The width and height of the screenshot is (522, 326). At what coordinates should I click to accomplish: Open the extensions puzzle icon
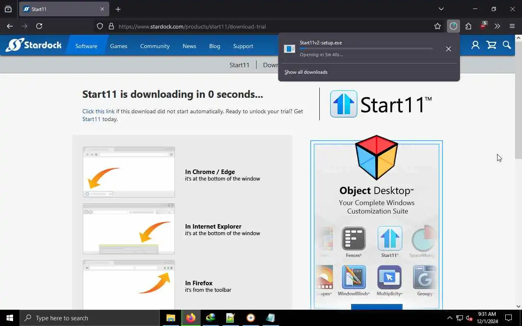pos(468,26)
